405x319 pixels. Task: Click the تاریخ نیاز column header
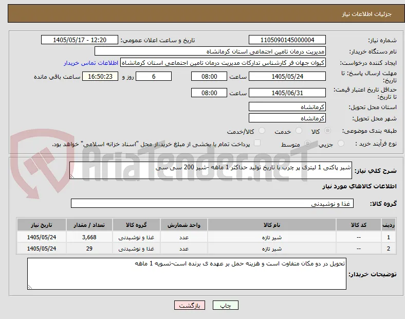coord(41,225)
